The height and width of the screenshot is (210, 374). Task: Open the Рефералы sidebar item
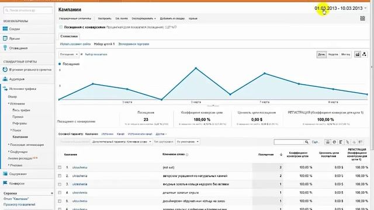pyautogui.click(x=19, y=123)
